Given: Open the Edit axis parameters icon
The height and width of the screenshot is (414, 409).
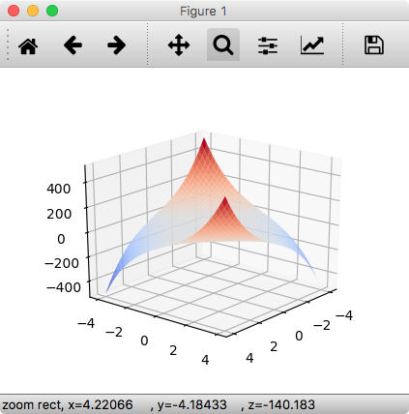Looking at the screenshot, I should [312, 45].
